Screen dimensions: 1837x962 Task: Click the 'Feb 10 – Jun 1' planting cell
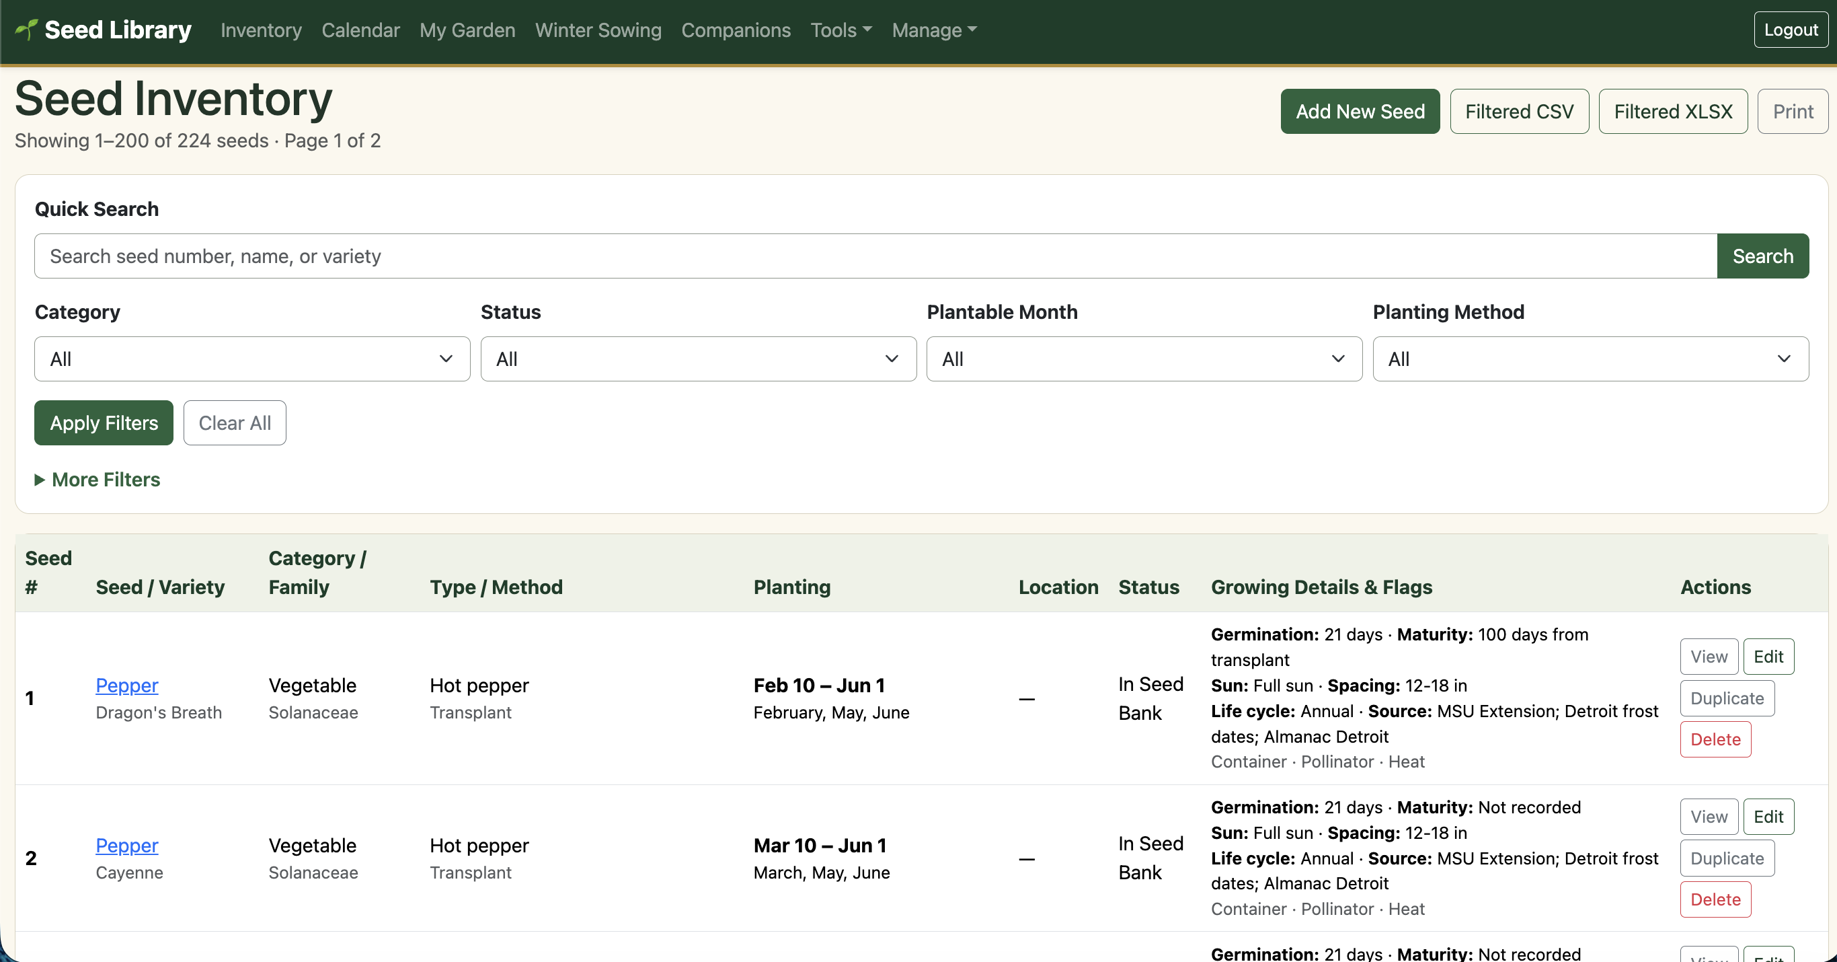(820, 685)
